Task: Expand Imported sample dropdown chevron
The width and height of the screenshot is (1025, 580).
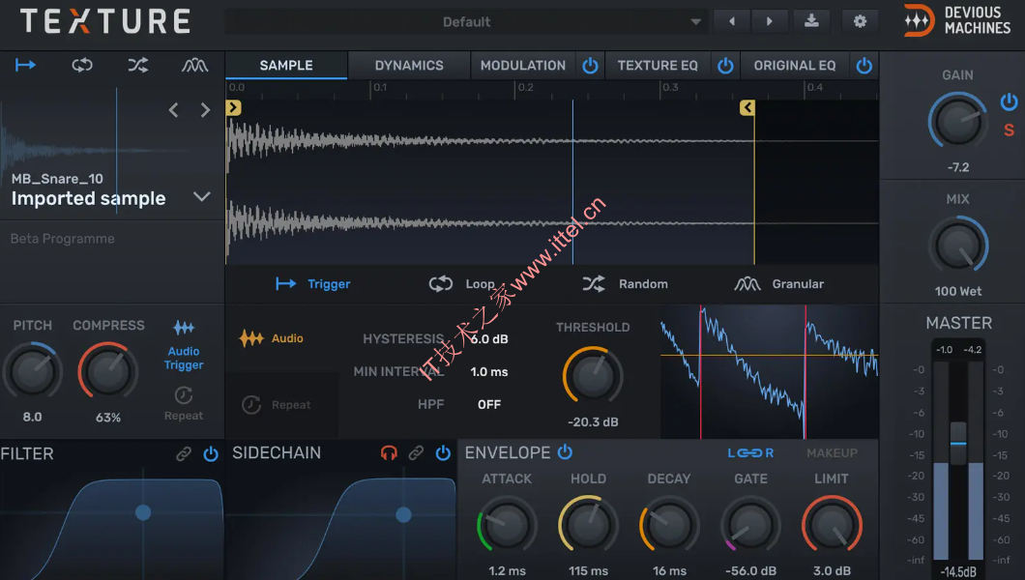Action: (202, 196)
